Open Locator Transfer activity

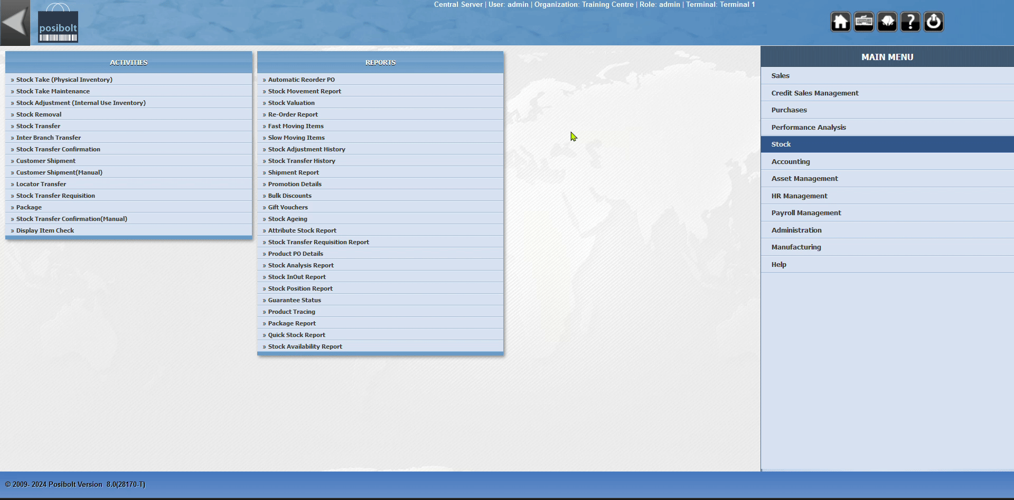128,184
